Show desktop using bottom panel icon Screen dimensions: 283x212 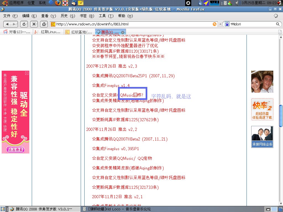pos(3,209)
